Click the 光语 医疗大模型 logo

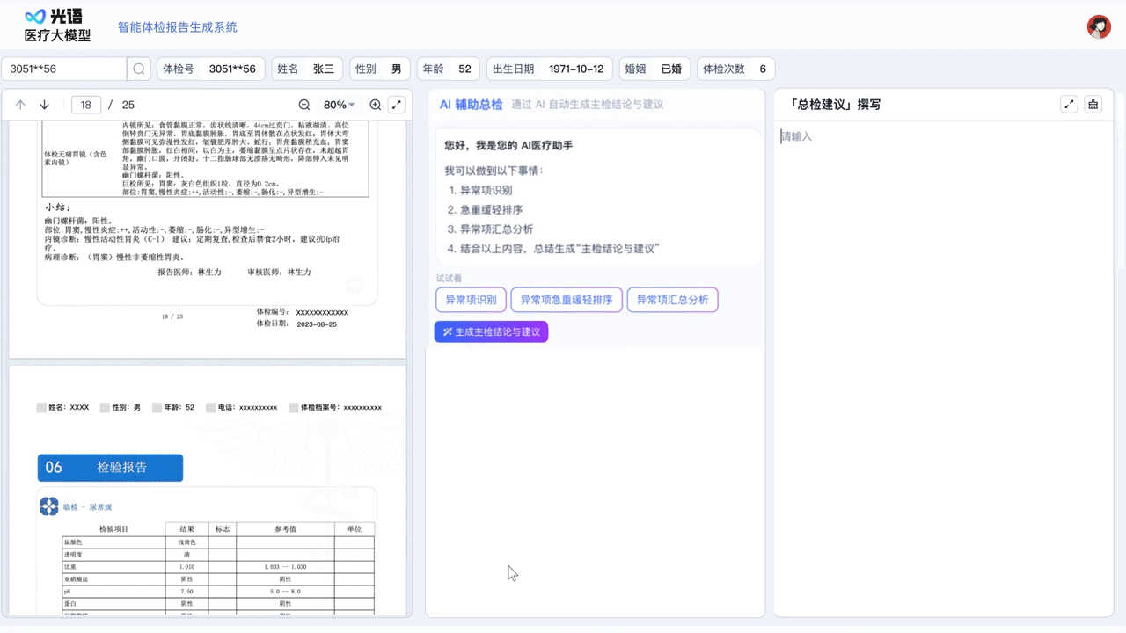coord(58,26)
